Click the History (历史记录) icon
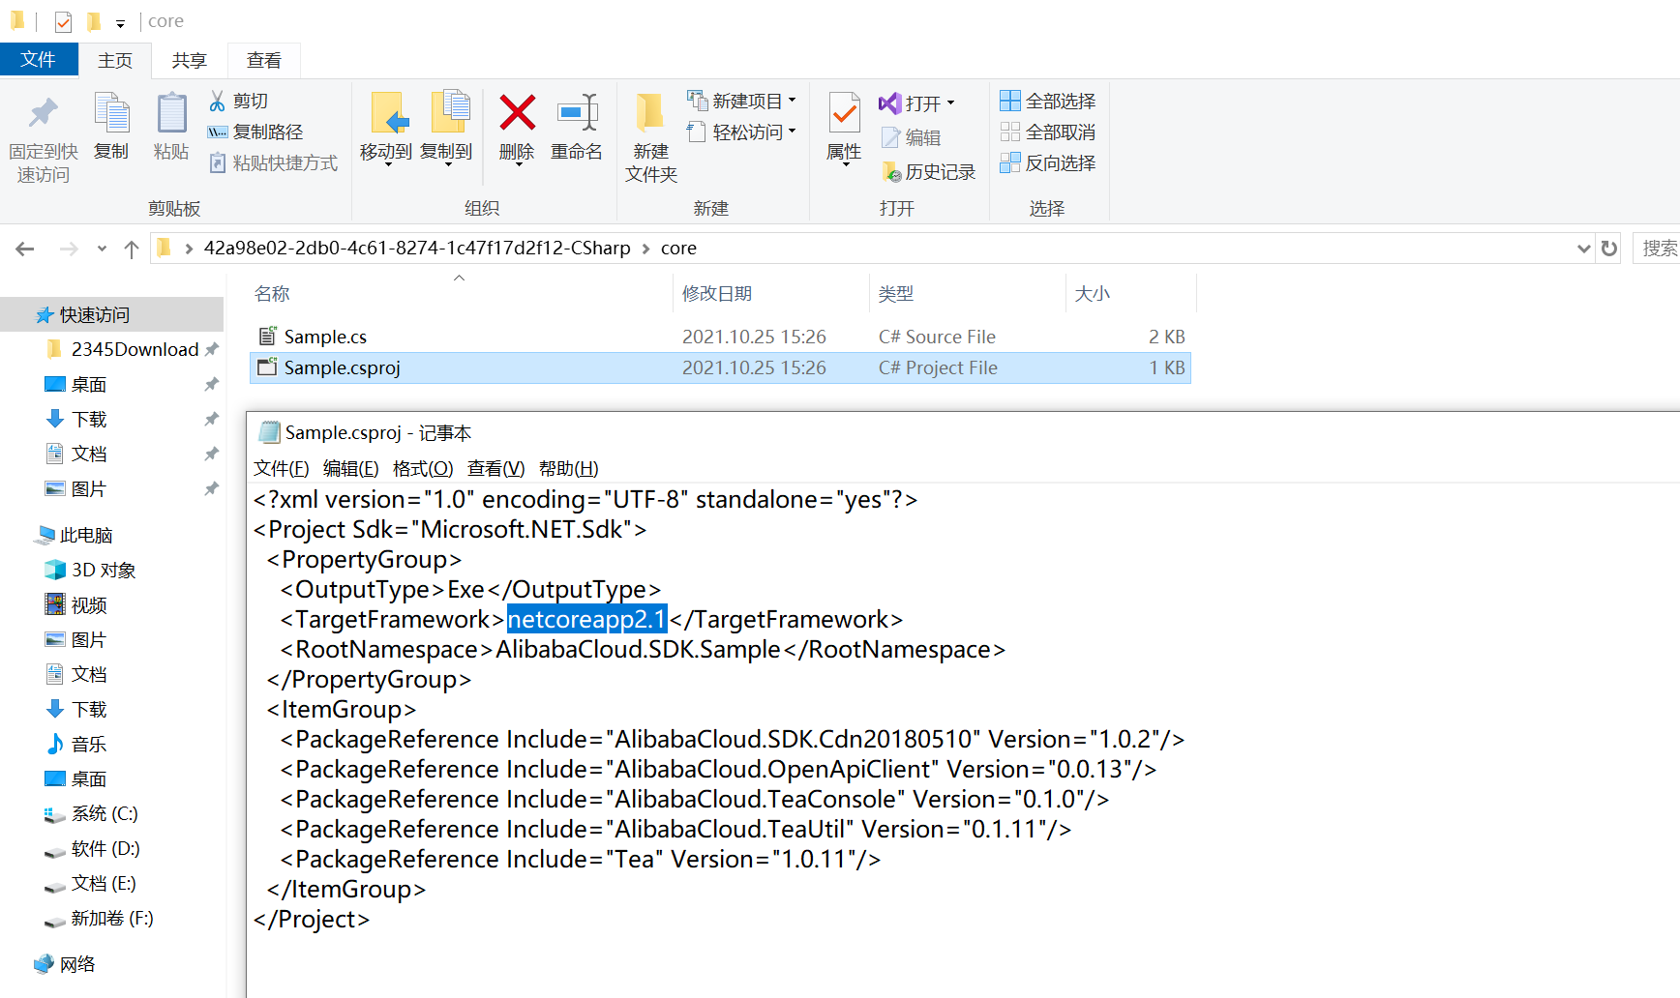Viewport: 1680px width, 998px height. click(x=891, y=172)
